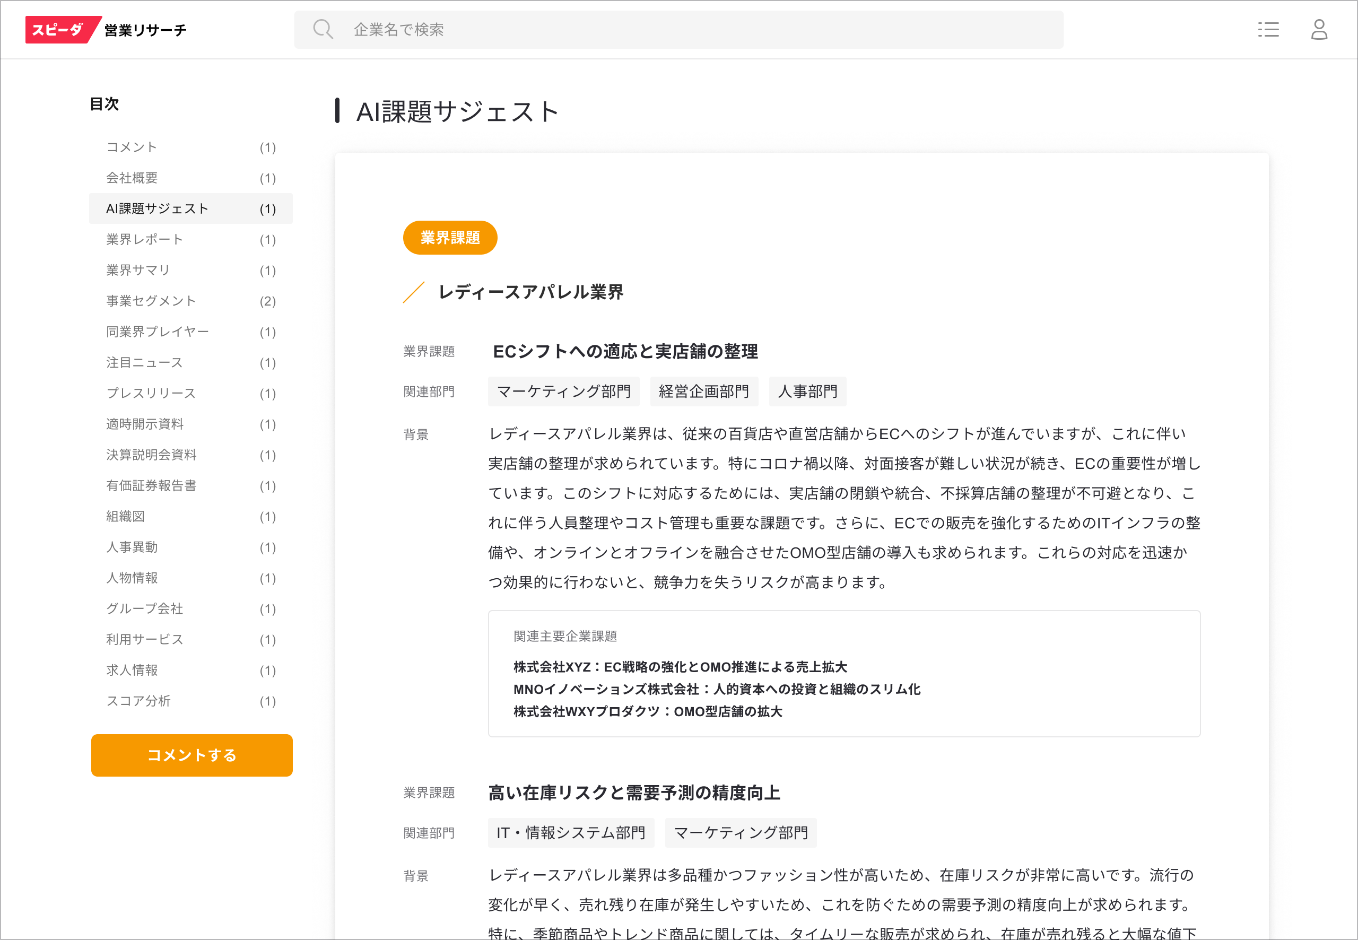Open 株式会社XYZ related issue link
This screenshot has height=940, width=1358.
(x=680, y=667)
